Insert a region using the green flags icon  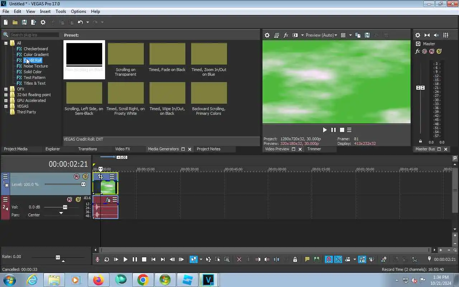(x=317, y=259)
